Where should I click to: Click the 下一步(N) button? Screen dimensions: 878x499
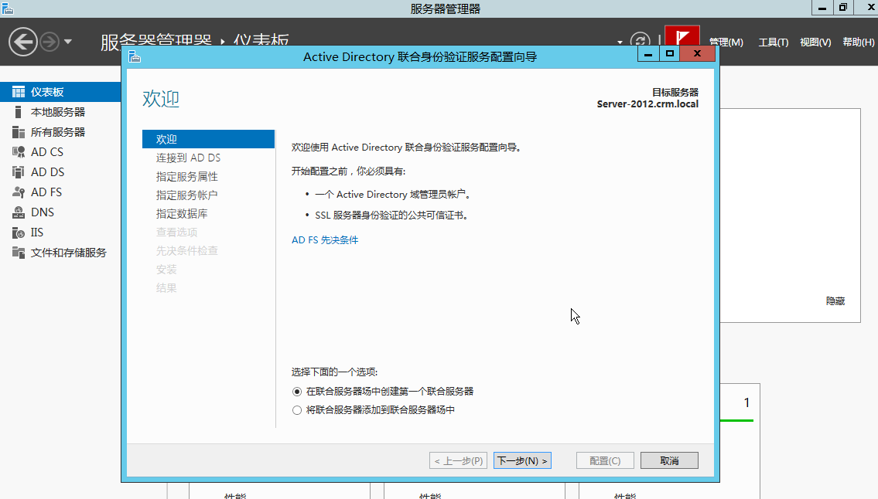point(522,460)
